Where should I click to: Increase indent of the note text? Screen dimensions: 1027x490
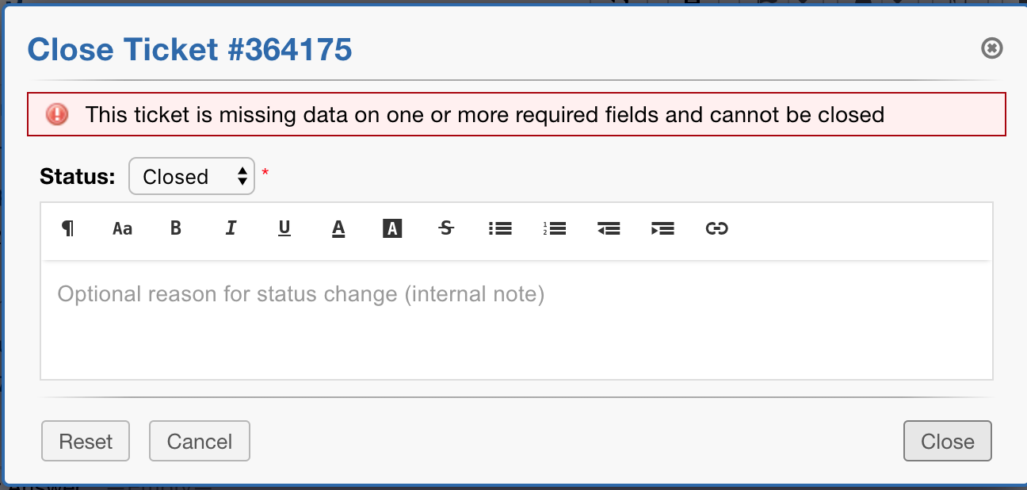point(662,228)
